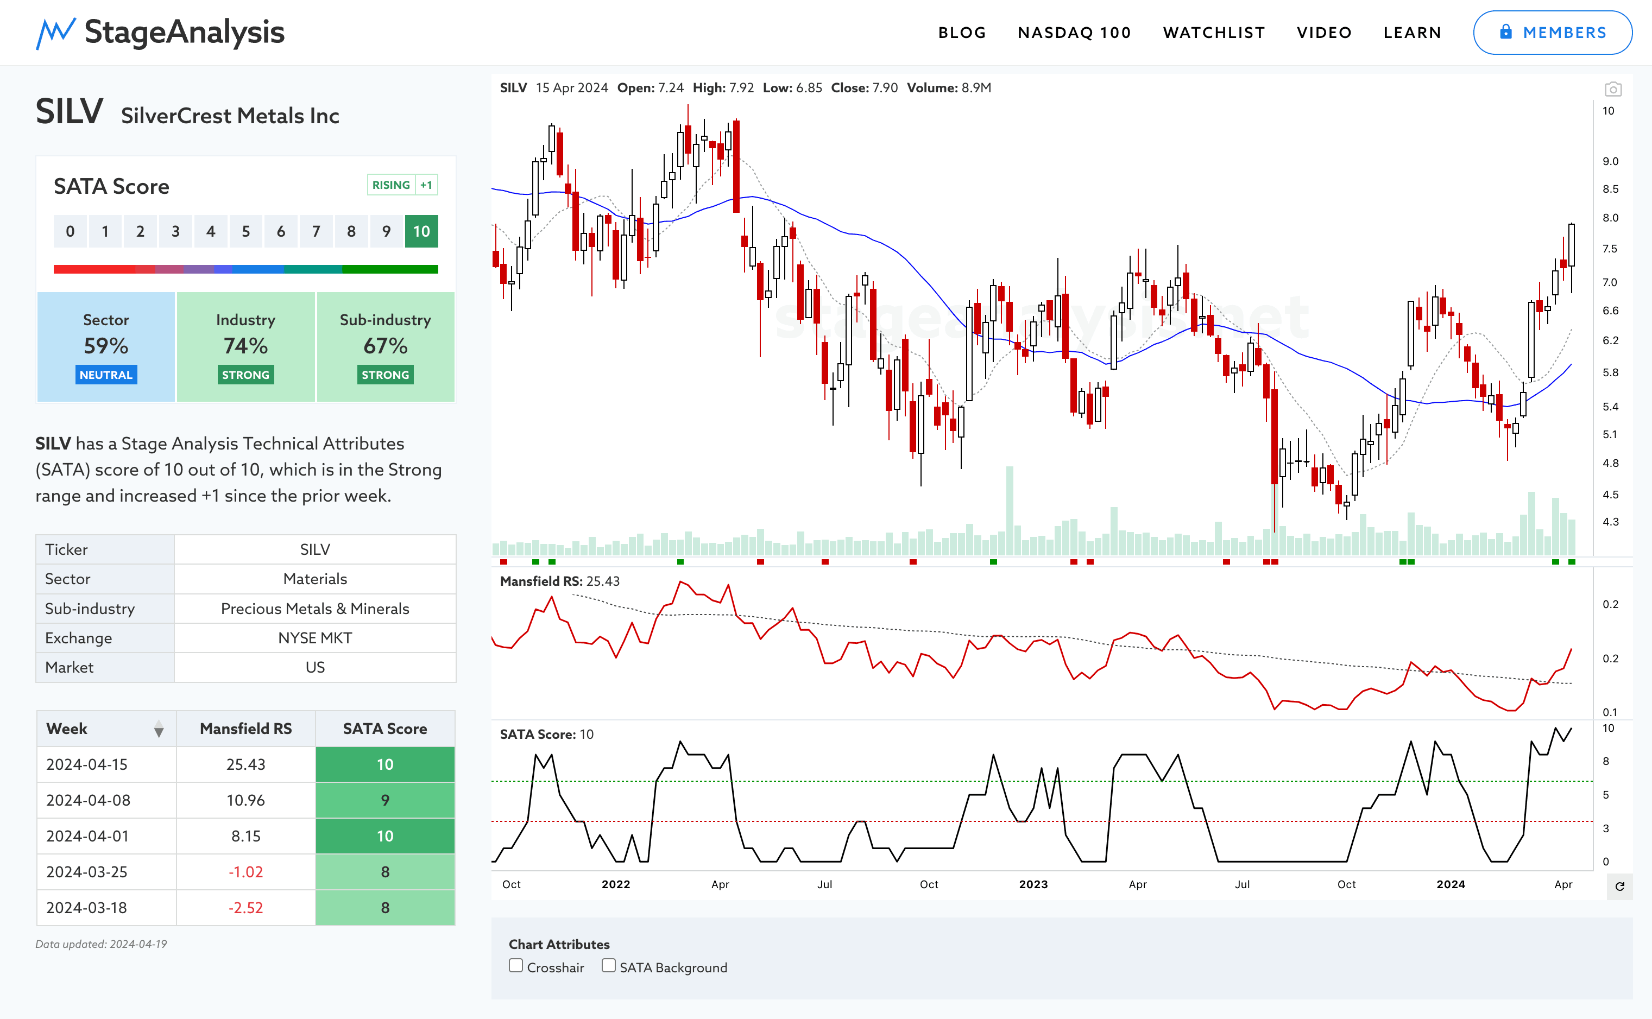Click the SILV ticker table value
1652x1019 pixels.
[x=315, y=549]
